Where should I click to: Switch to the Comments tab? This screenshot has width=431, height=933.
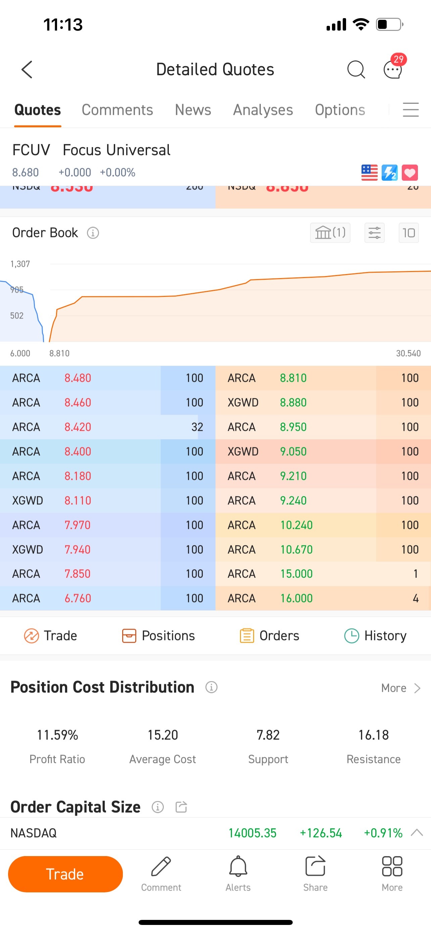[x=117, y=110]
